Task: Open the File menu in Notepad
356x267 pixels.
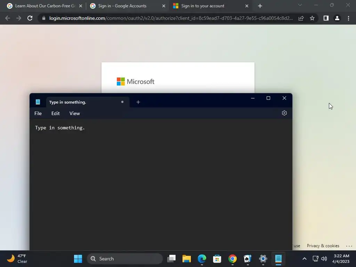Action: coord(38,113)
